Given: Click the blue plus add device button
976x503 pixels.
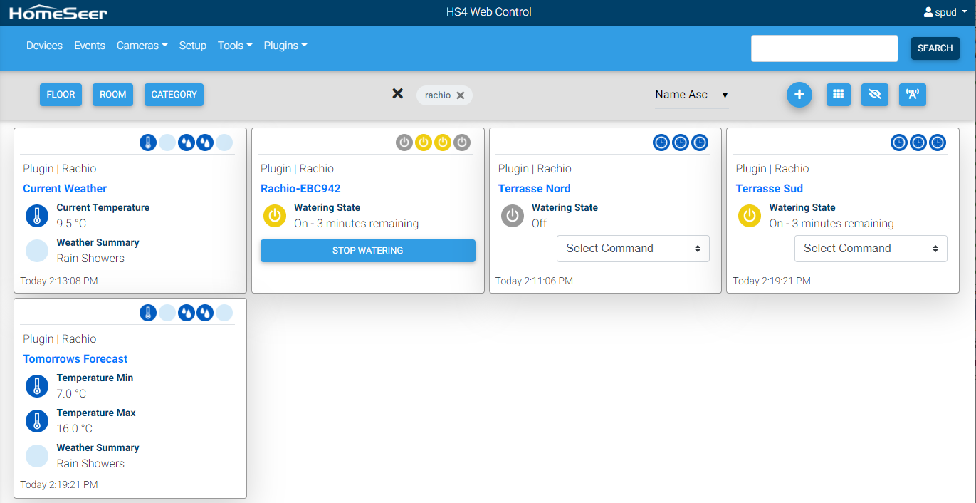Looking at the screenshot, I should coord(799,95).
